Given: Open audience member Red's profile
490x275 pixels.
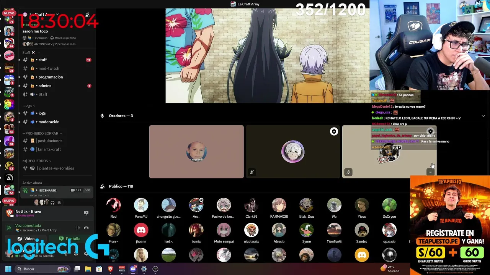Looking at the screenshot, I should 113,205.
